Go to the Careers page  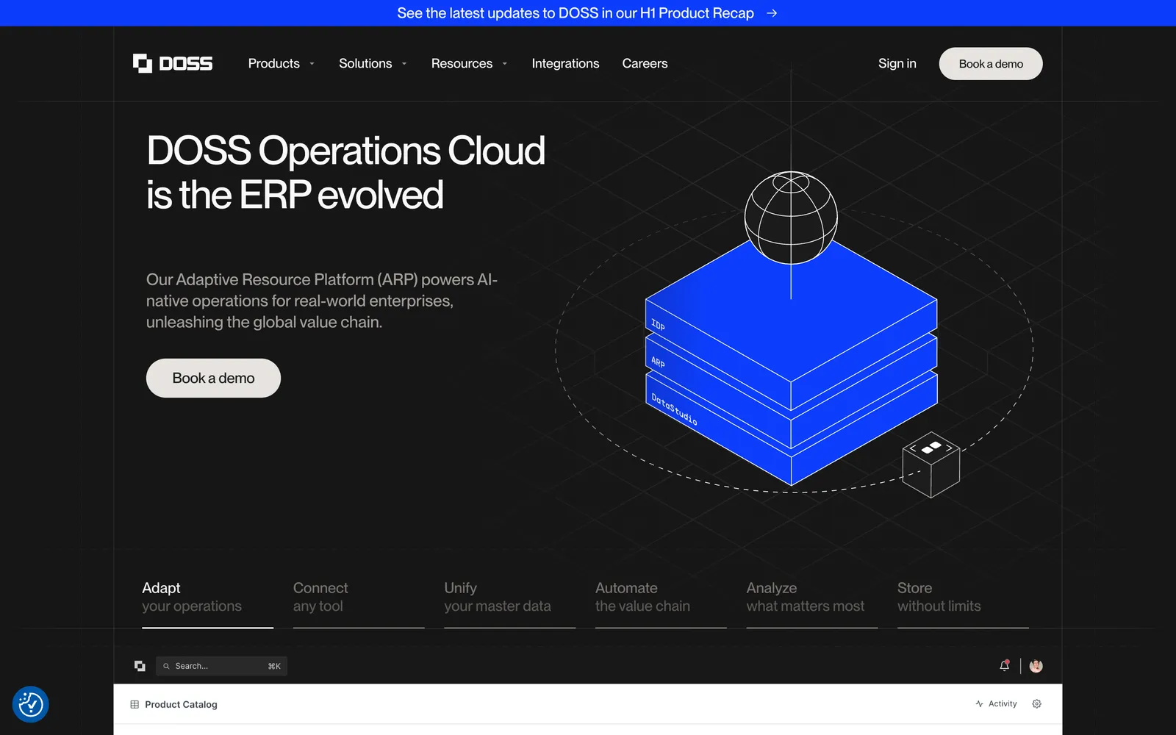(645, 63)
